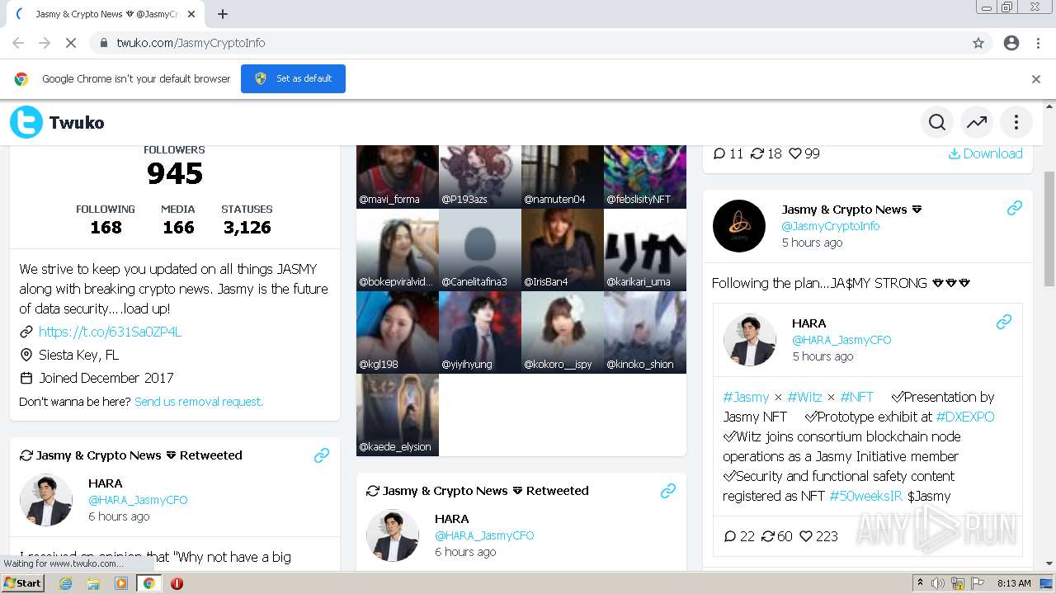Click the page vertical scrollbar
The width and height of the screenshot is (1056, 594).
[x=1049, y=229]
